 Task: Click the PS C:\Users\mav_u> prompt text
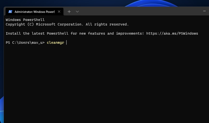pyautogui.click(x=25, y=43)
